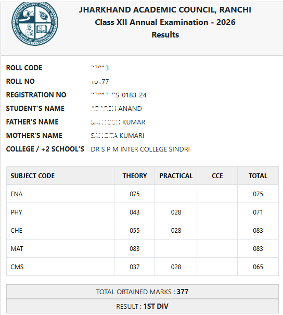Click the THEORY column header
Viewport: 283px width, 315px height.
pyautogui.click(x=134, y=175)
